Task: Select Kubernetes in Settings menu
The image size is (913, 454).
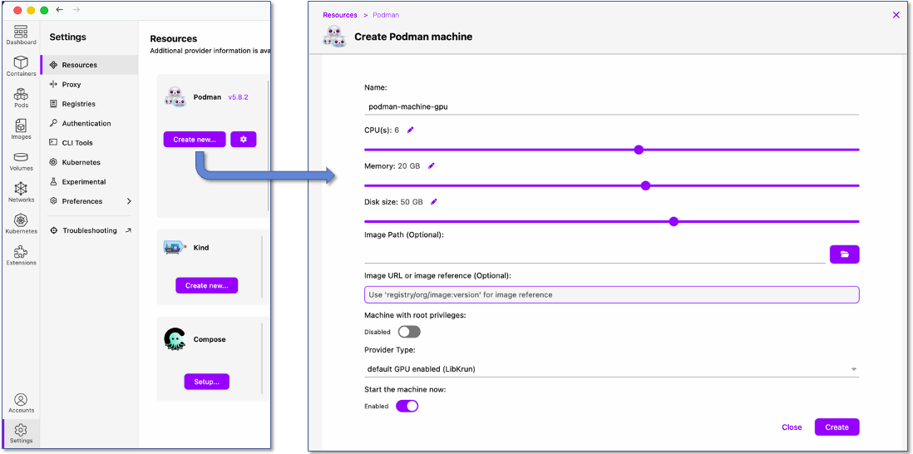Action: 89,162
